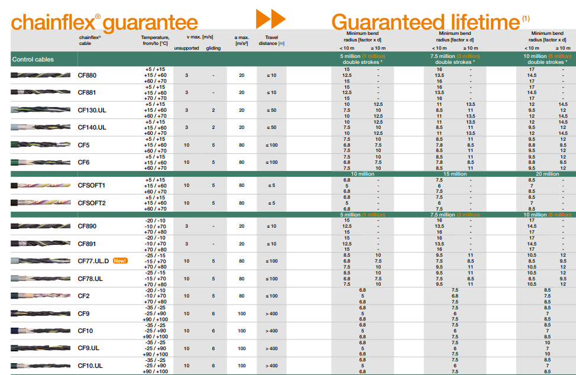Click the Guaranteed lifetime heading
Image resolution: width=576 pixels, height=375 pixels.
click(x=425, y=22)
